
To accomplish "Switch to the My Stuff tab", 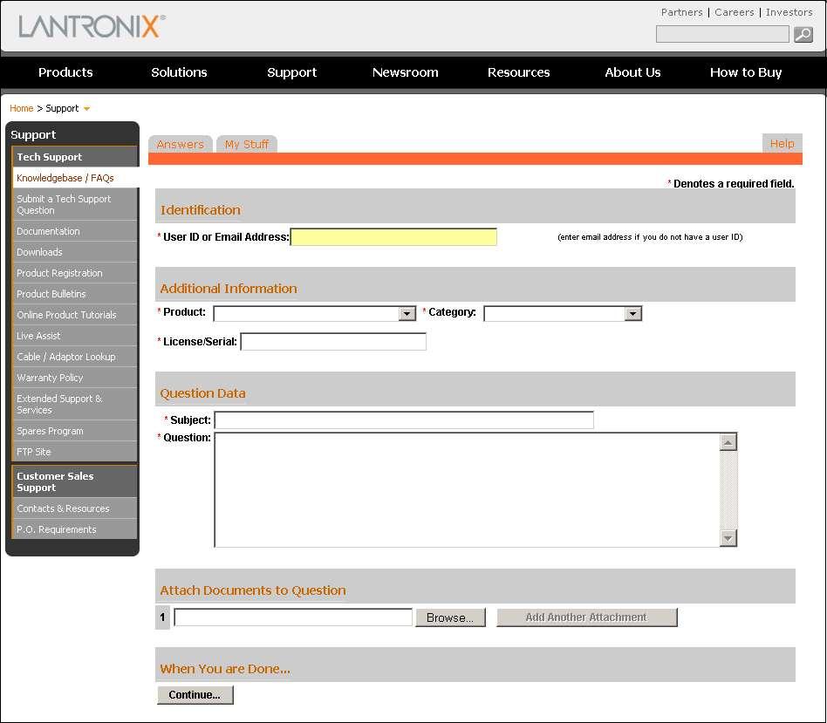I will tap(247, 145).
